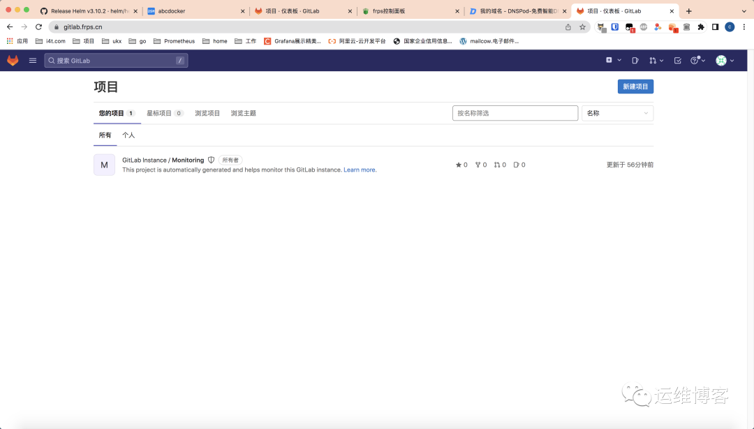
Task: Click the M project avatar
Action: pos(104,165)
